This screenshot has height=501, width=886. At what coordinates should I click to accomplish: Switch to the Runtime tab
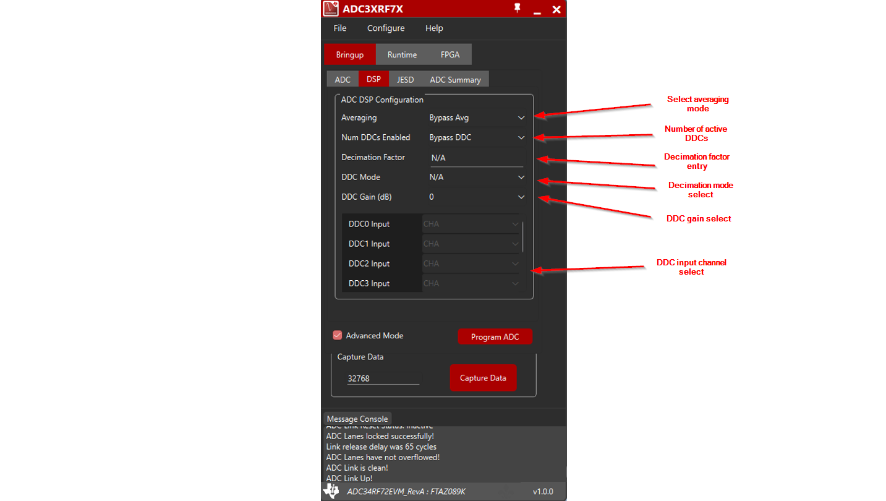tap(402, 54)
